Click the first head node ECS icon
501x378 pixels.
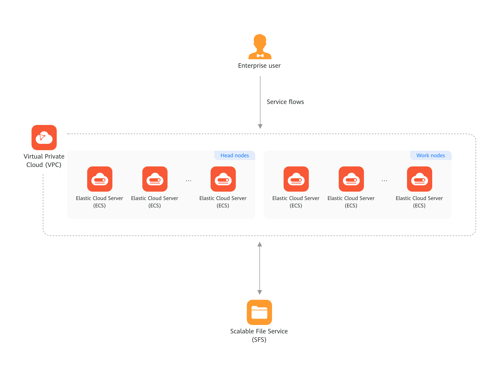pos(100,179)
